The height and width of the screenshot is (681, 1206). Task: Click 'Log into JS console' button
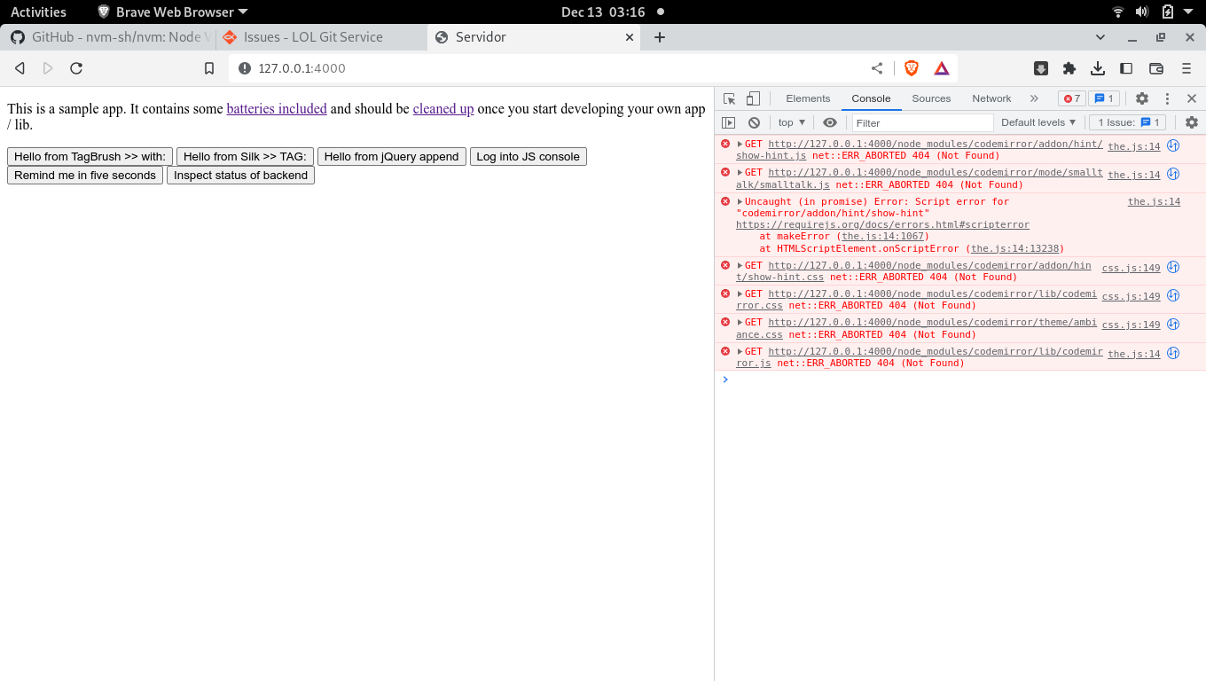[x=528, y=156]
